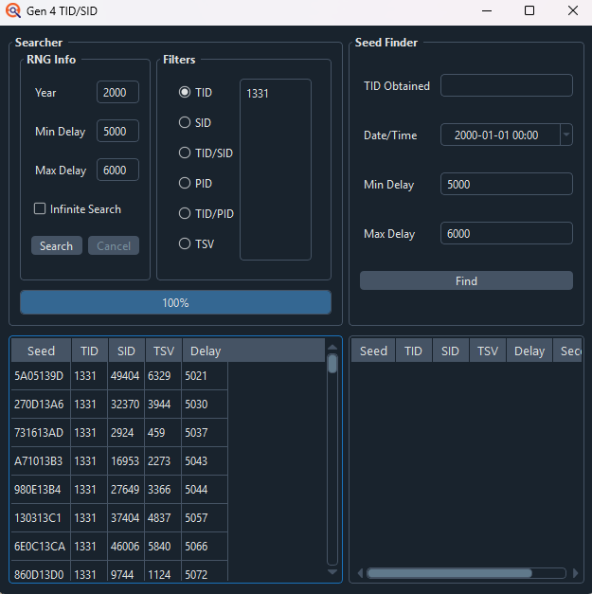Click TSV header in Seed Finder table
Screen dimensions: 592x594
[487, 351]
